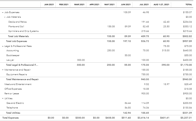Select the TOTAL column header
Screen dimensions: 196x121
189,4
